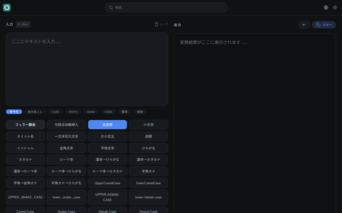Apply 大小交互 conversion

[x=107, y=136]
